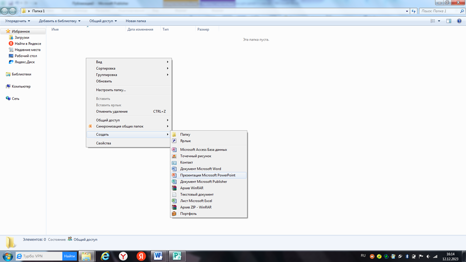Click the Yandex Browser taskbar icon
Screen dimensions: 466x262
click(x=123, y=256)
